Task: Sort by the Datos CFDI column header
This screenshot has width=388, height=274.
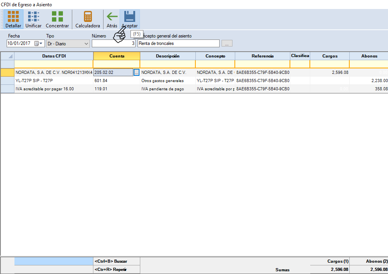Action: pyautogui.click(x=54, y=56)
